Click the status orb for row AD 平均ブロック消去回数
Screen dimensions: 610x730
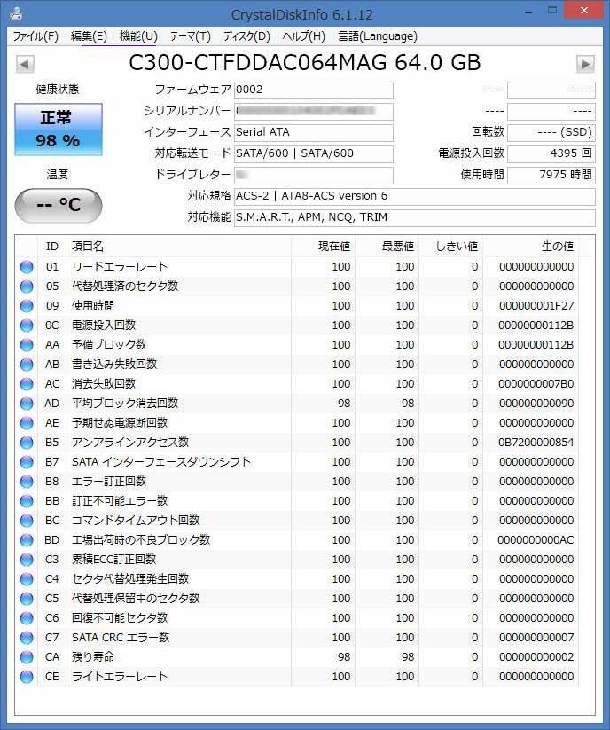[x=27, y=404]
